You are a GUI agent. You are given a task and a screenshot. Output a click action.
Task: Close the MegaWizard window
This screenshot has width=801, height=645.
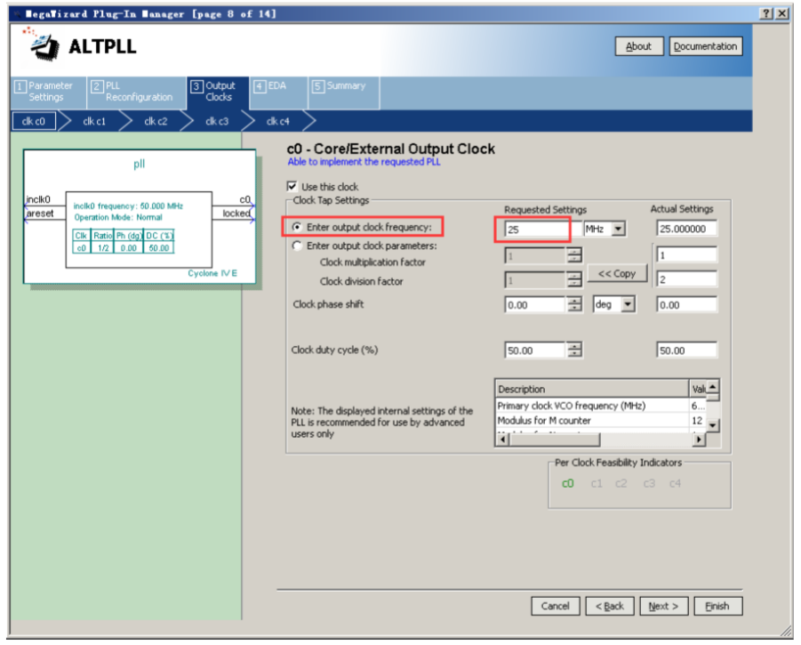(782, 14)
